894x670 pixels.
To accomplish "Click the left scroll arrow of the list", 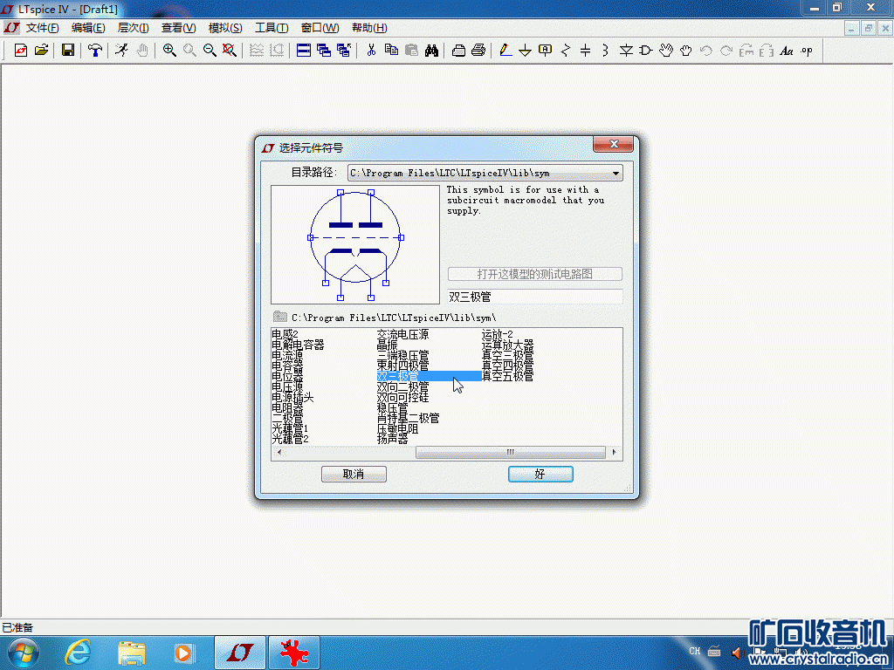I will (x=279, y=453).
